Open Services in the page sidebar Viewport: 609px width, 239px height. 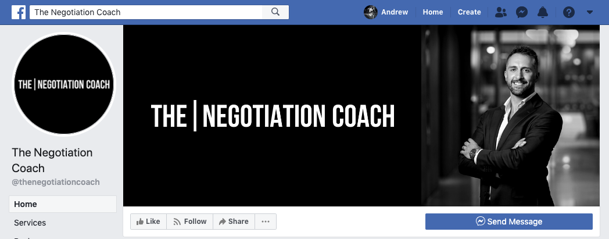63,223
